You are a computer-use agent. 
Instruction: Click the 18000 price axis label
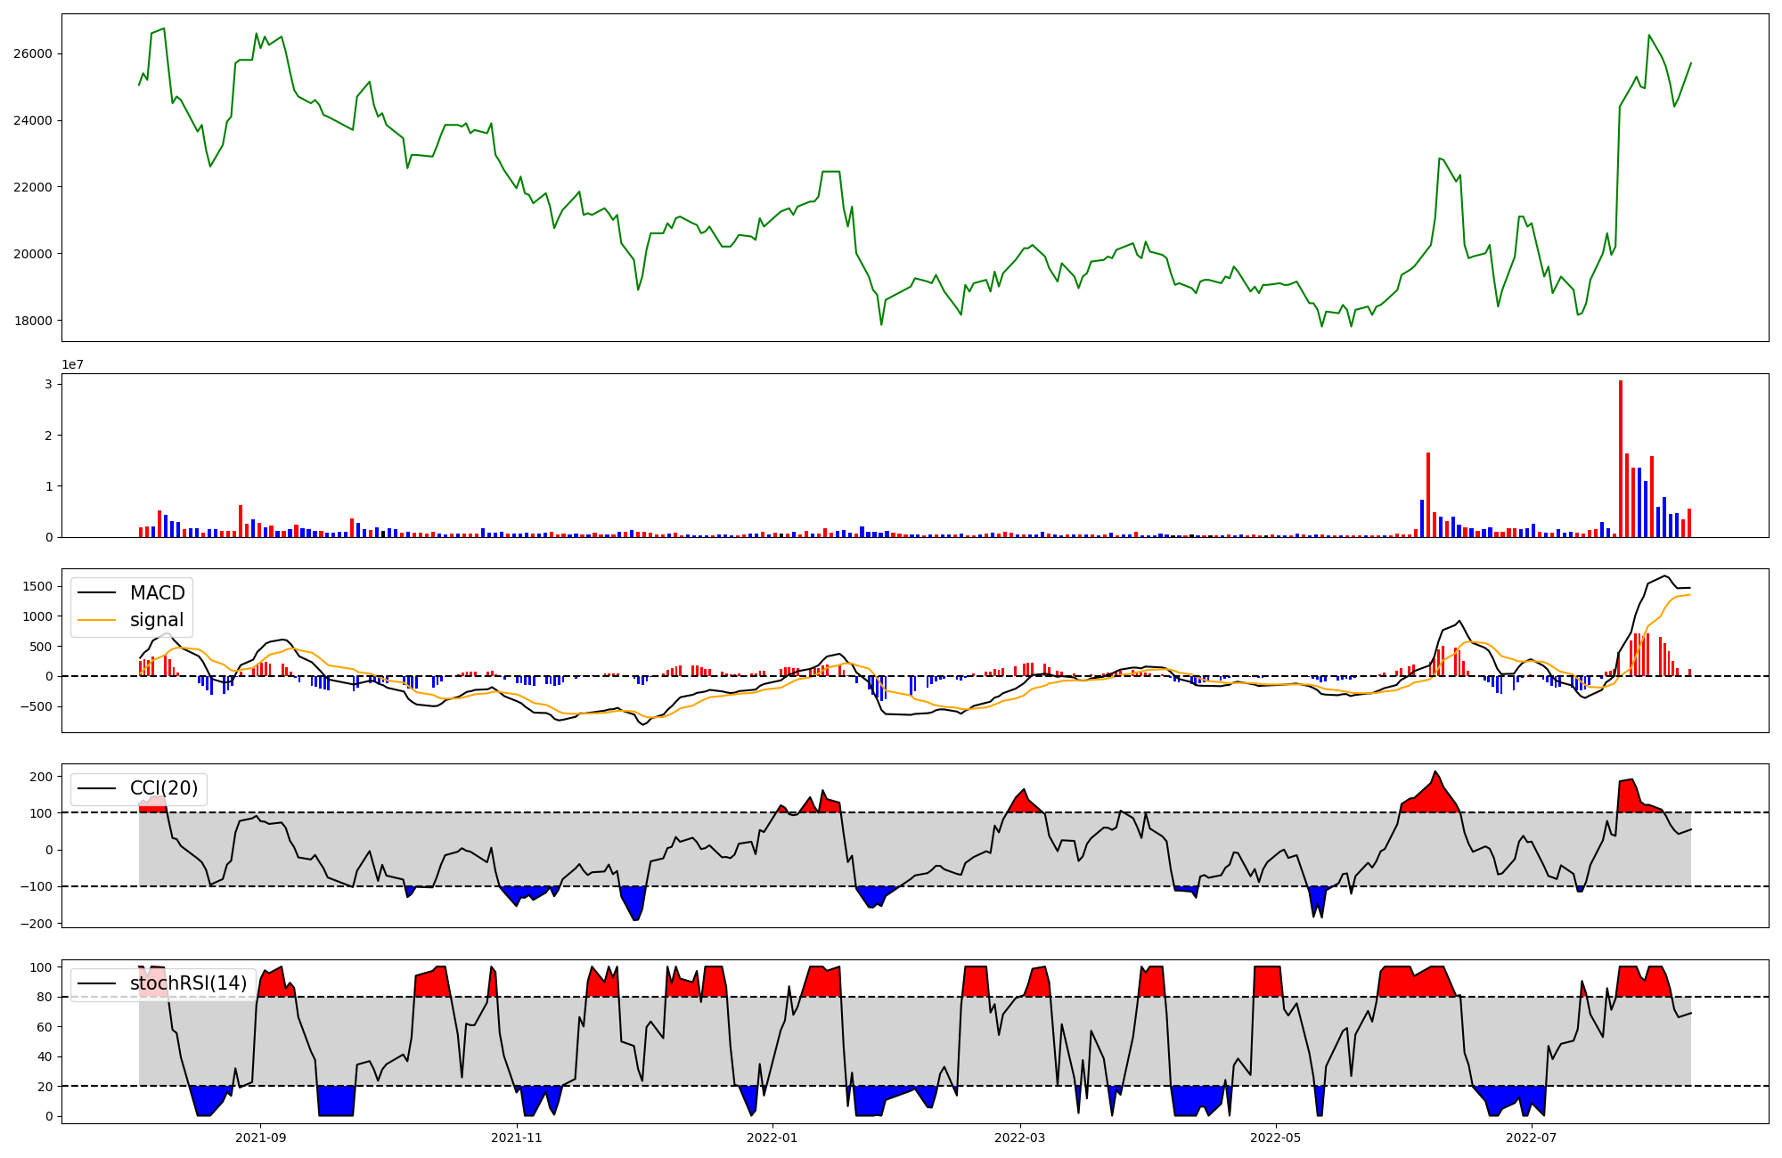pos(32,321)
